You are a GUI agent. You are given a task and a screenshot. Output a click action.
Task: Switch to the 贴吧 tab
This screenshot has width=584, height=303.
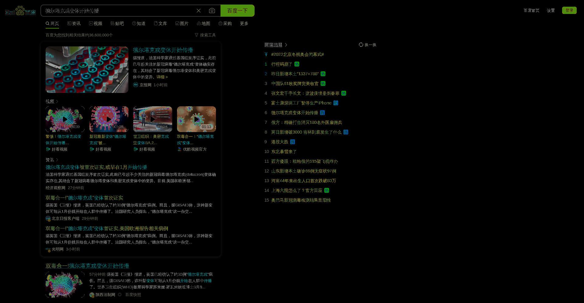117,23
